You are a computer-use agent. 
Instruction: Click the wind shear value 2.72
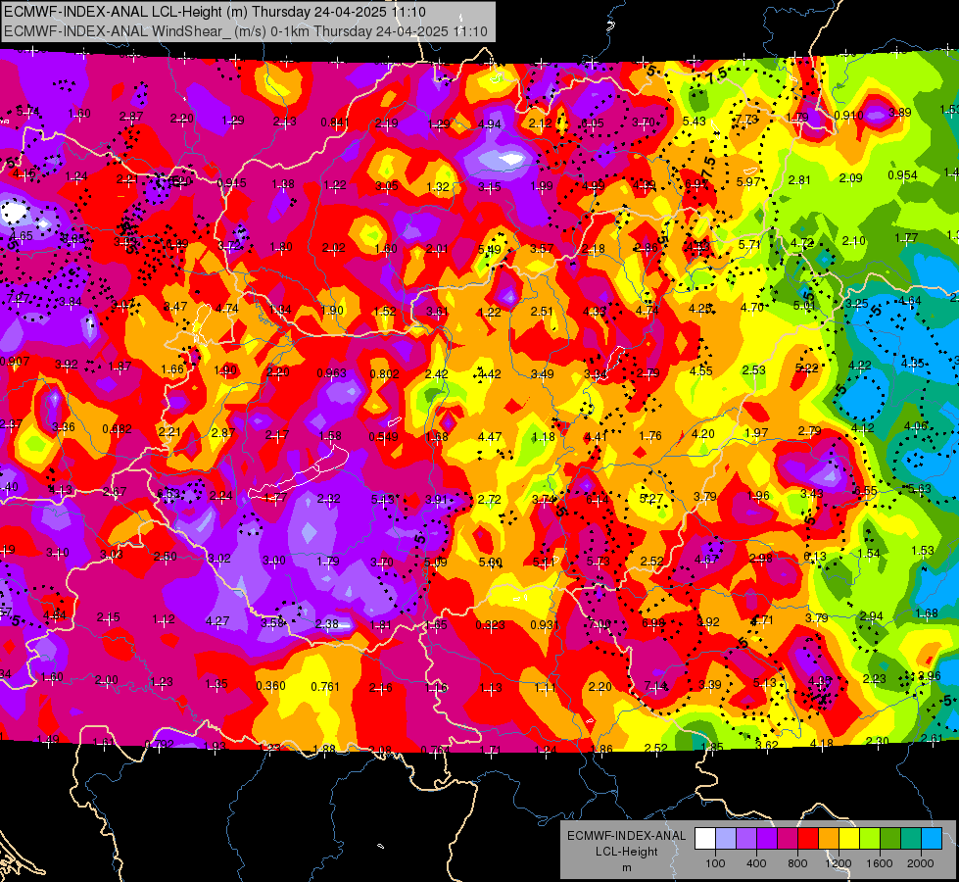[489, 500]
